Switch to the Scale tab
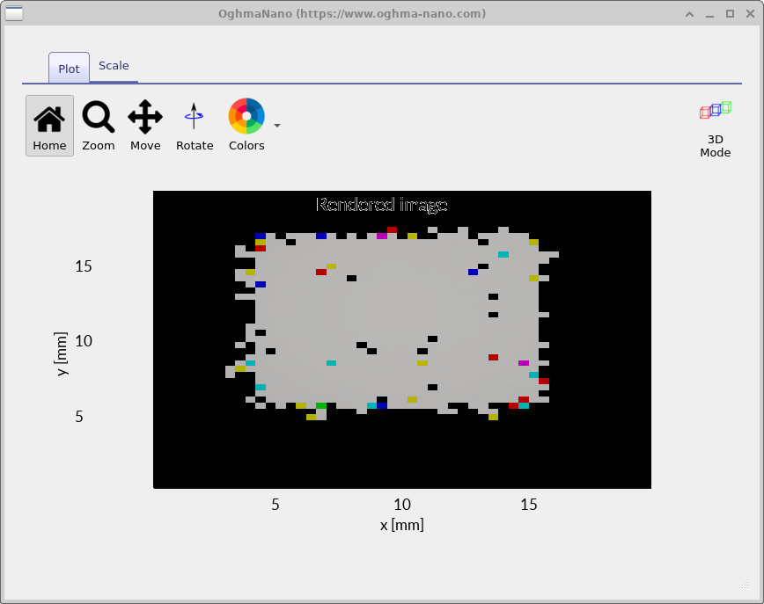This screenshot has height=604, width=764. tap(114, 65)
